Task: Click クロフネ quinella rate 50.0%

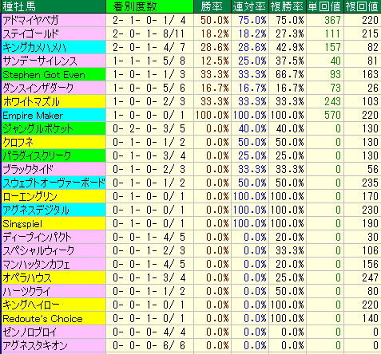Action: pyautogui.click(x=252, y=142)
